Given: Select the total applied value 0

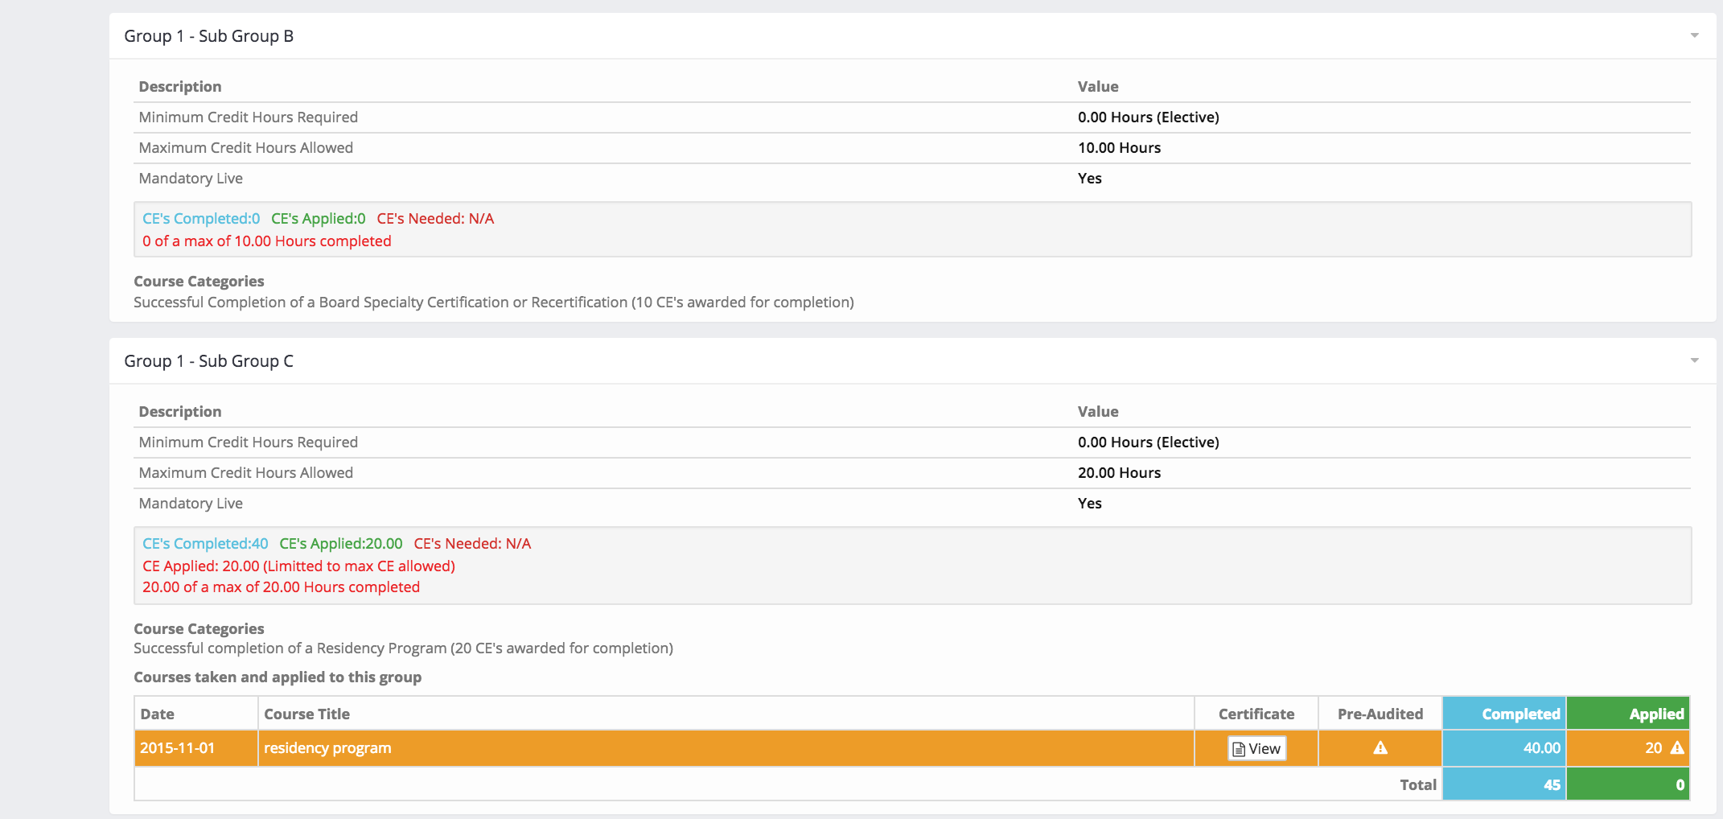Looking at the screenshot, I should coord(1628,784).
